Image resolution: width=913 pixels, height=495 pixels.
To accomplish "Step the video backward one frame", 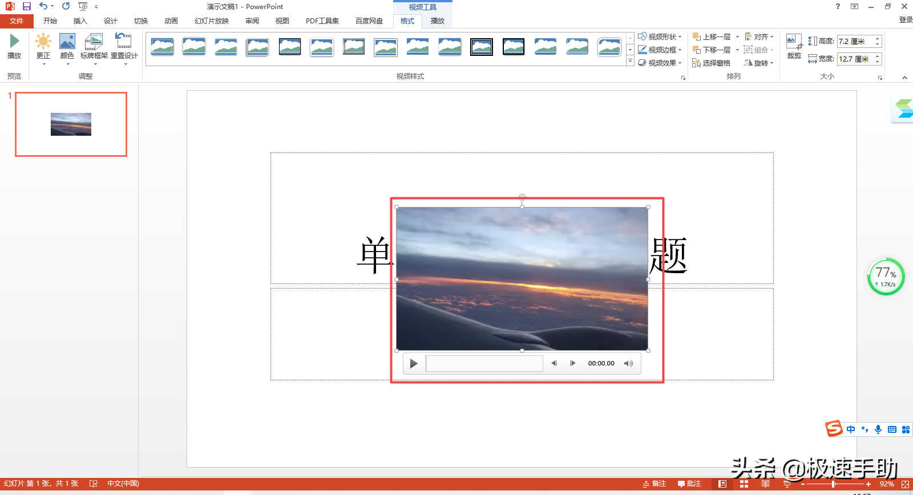I will click(x=554, y=363).
